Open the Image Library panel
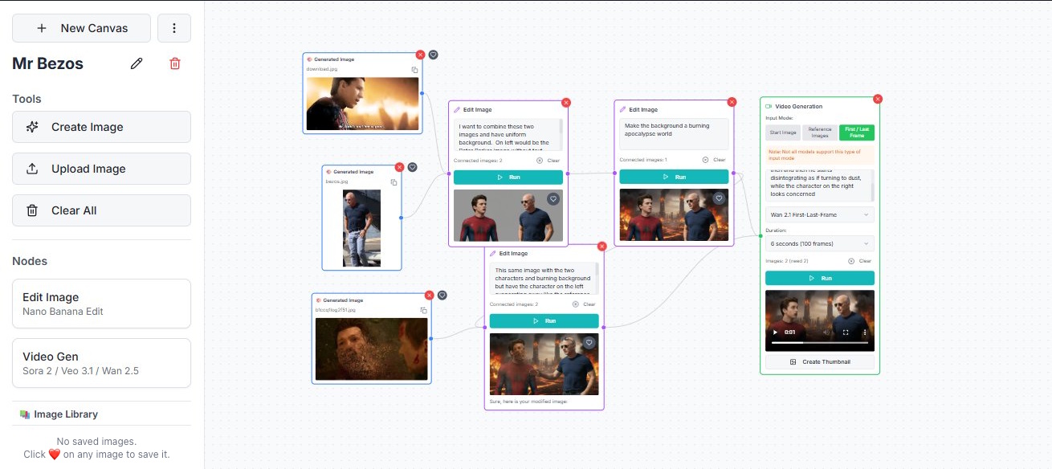 (67, 414)
